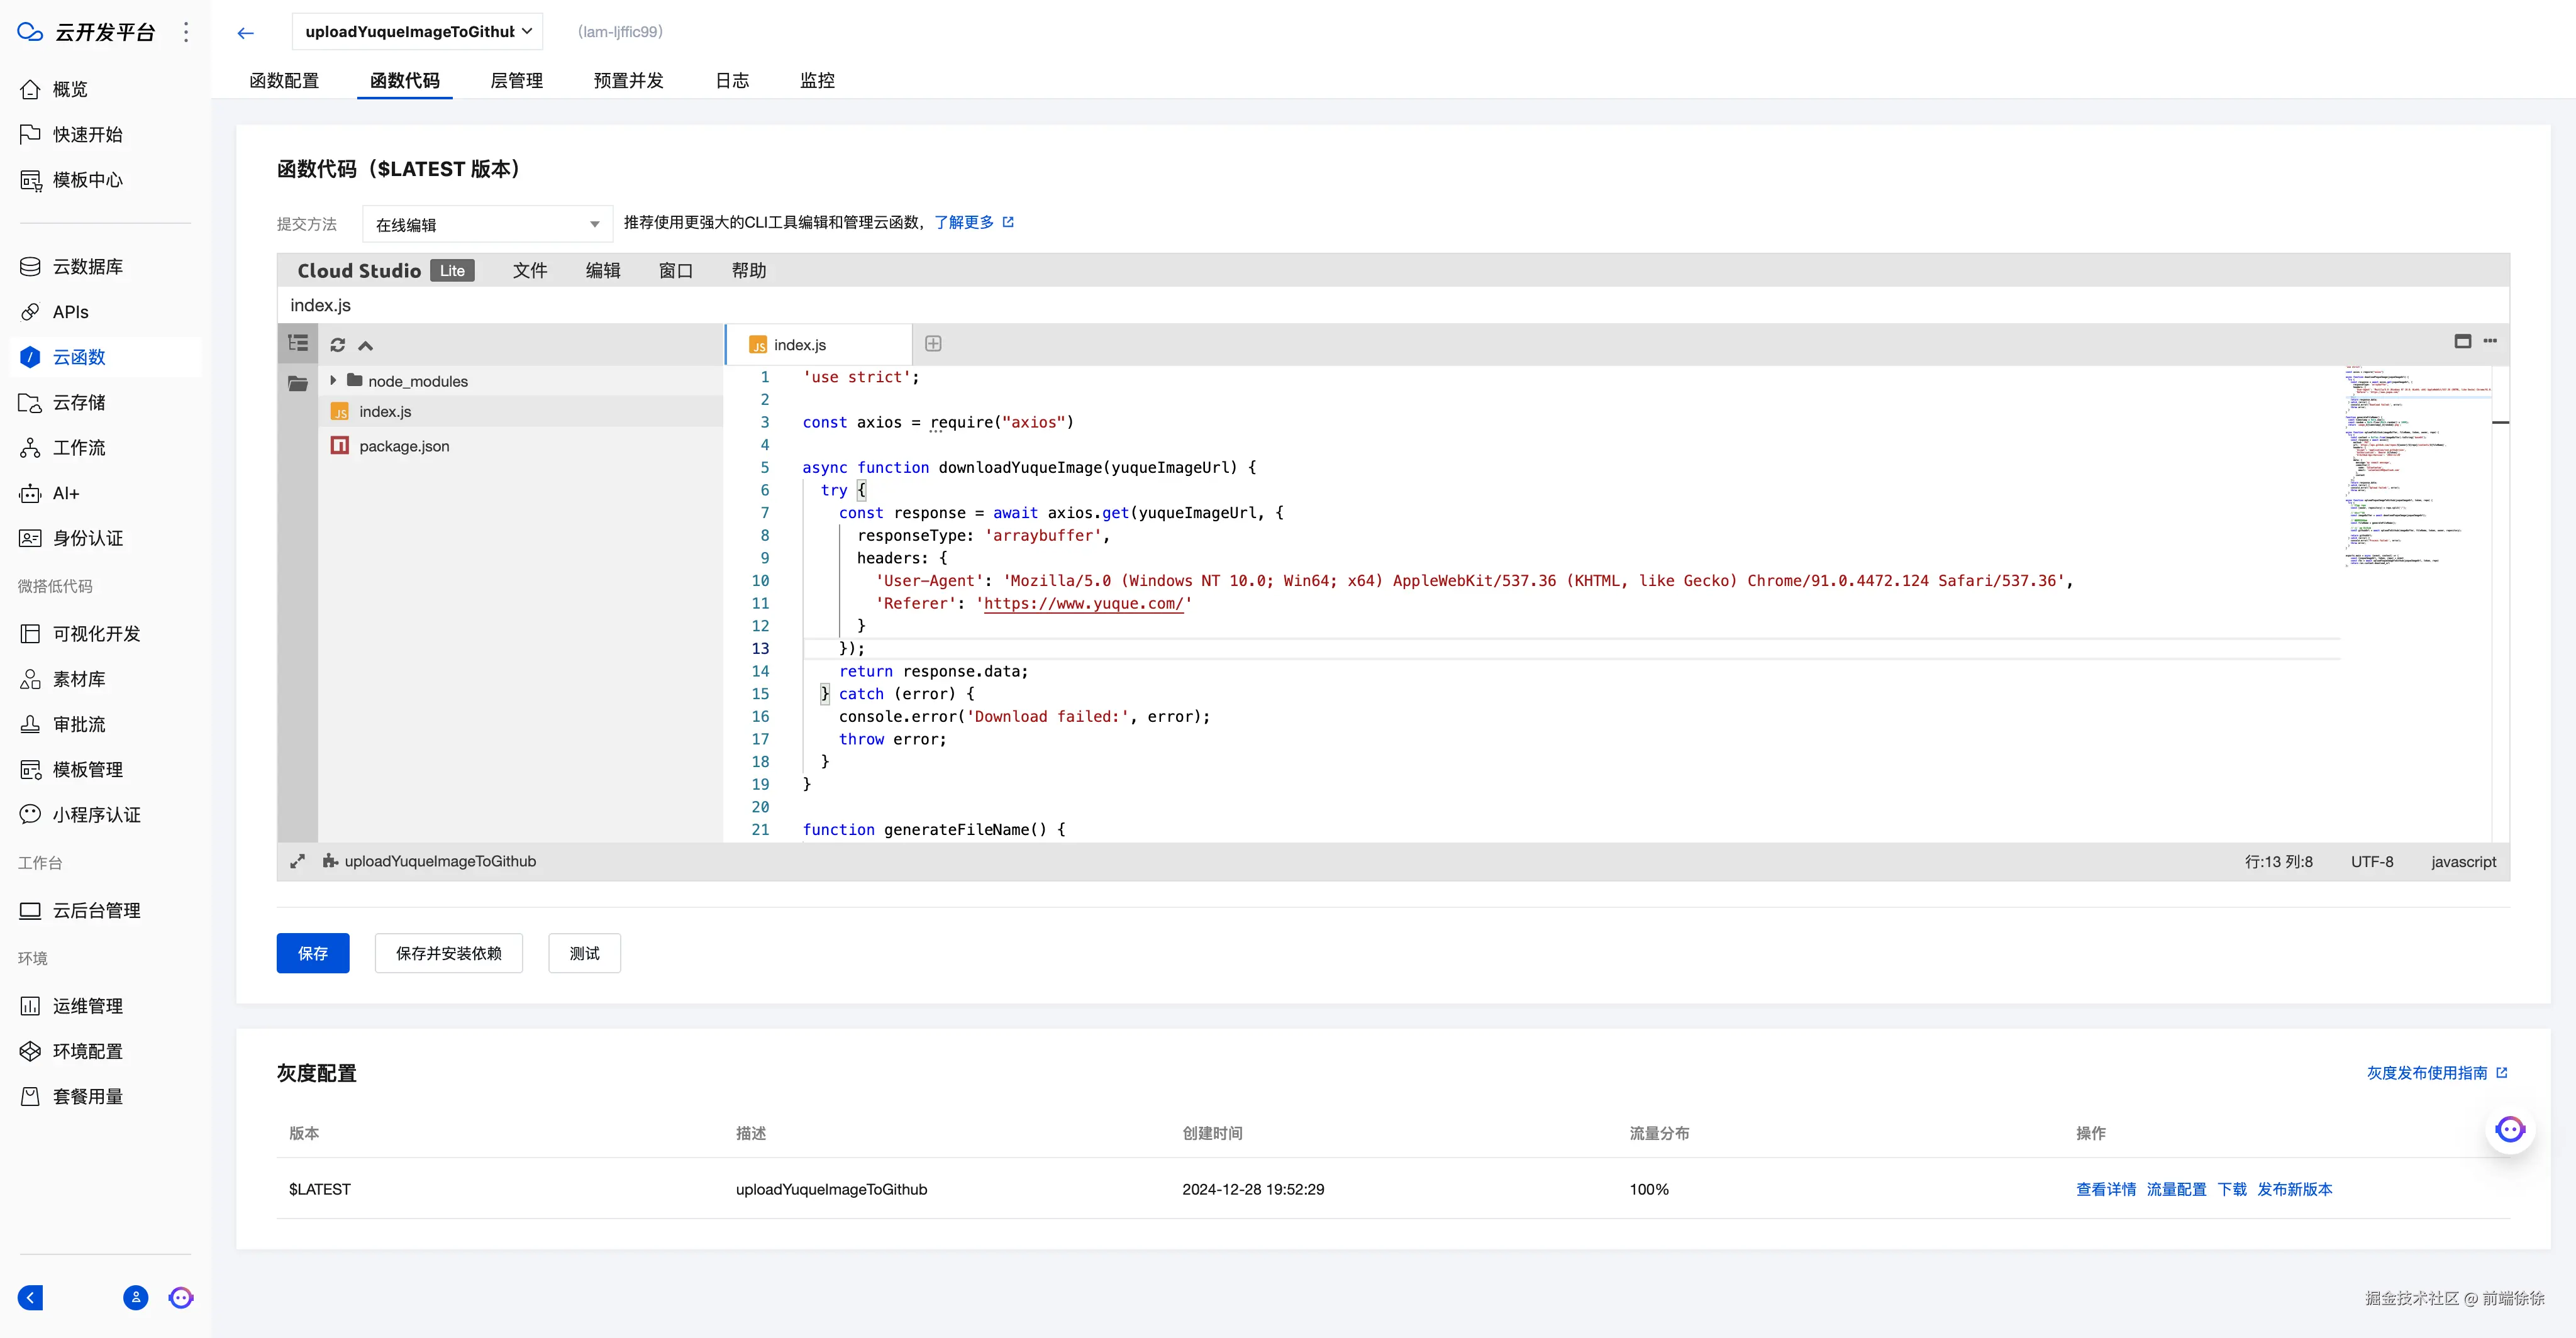Click the blue 保存 button
Viewport: 2576px width, 1338px height.
312,953
